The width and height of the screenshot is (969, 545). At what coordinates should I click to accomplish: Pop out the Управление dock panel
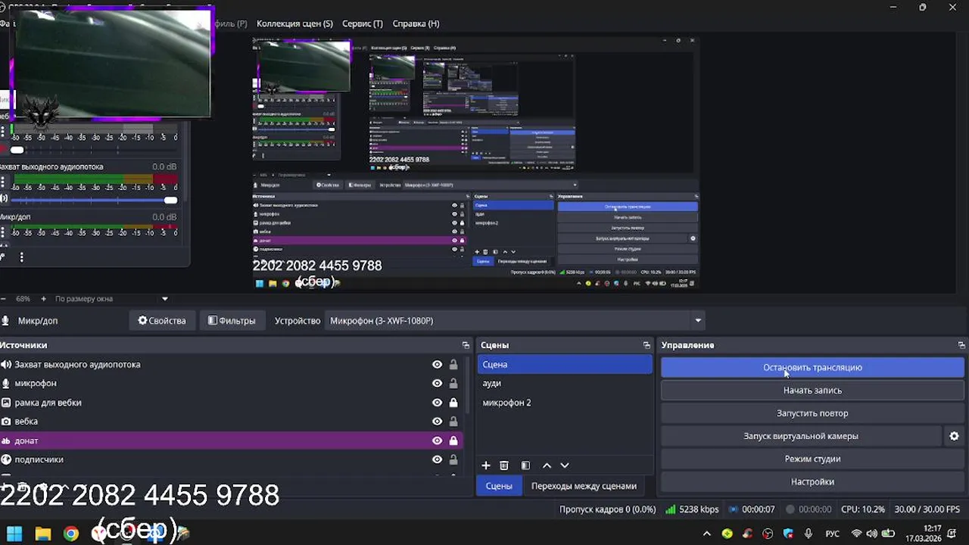961,345
